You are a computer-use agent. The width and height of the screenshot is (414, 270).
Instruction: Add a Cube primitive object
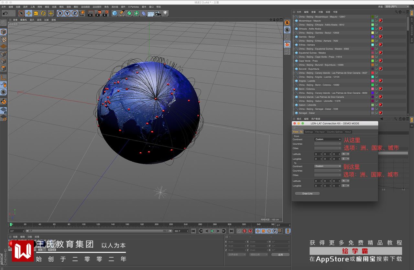tap(114, 13)
